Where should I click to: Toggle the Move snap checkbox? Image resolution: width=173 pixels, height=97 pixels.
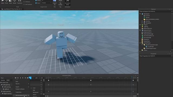[36, 3]
